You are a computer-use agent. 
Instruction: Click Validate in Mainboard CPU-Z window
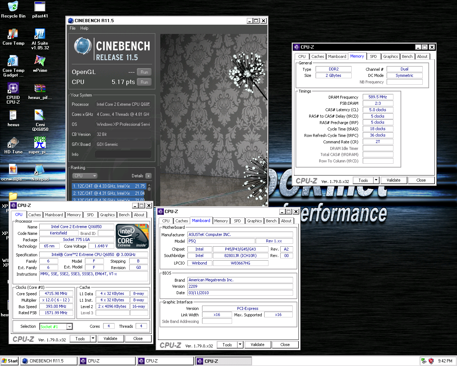click(257, 345)
